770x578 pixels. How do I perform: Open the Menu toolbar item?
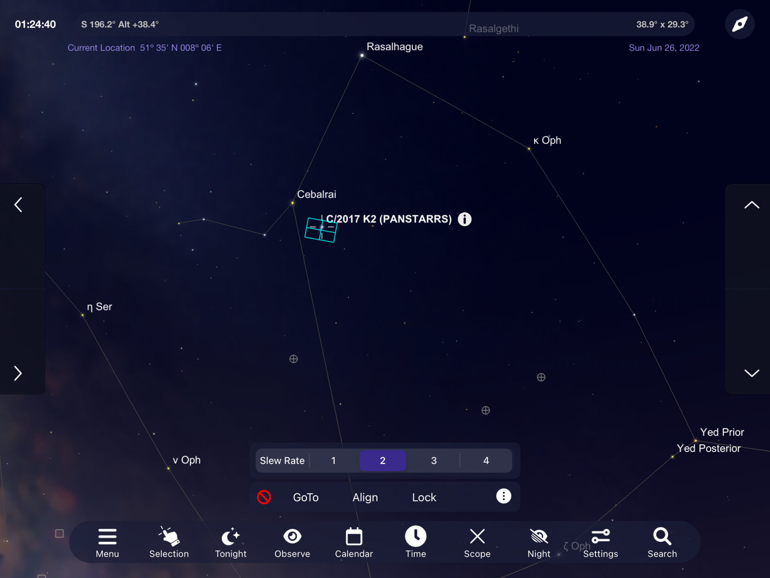click(x=107, y=543)
